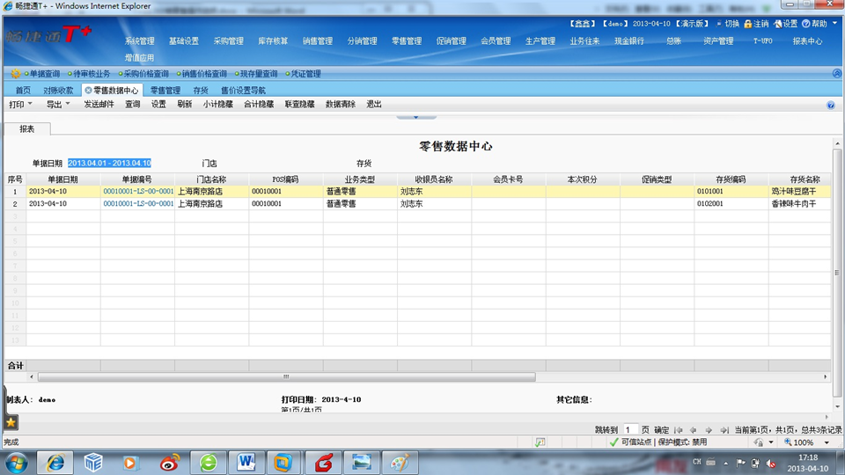
Task: Go to last page arrow
Action: 724,430
